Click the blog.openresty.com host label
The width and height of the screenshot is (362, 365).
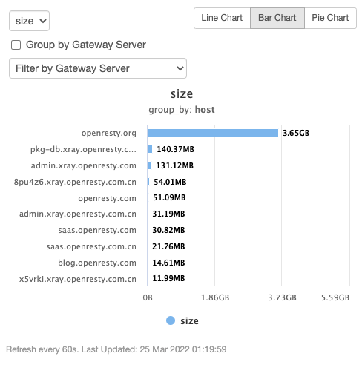point(97,263)
